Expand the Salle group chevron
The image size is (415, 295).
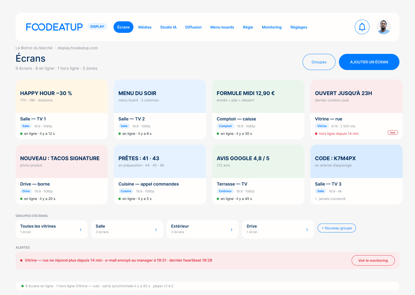tap(156, 230)
